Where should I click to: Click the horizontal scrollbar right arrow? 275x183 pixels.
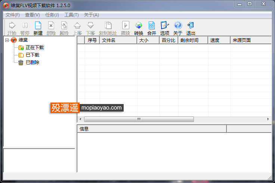(268, 119)
